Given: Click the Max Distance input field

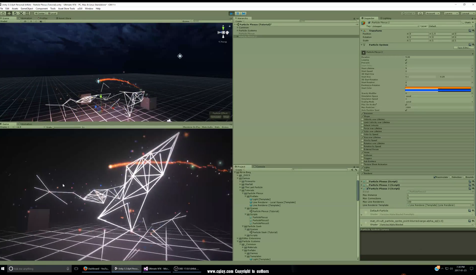Looking at the screenshot, I should pos(440,195).
